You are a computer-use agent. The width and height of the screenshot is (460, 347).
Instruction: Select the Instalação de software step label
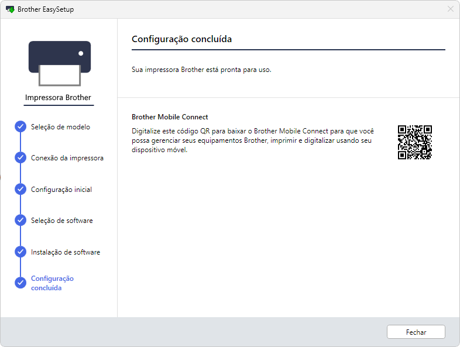66,252
